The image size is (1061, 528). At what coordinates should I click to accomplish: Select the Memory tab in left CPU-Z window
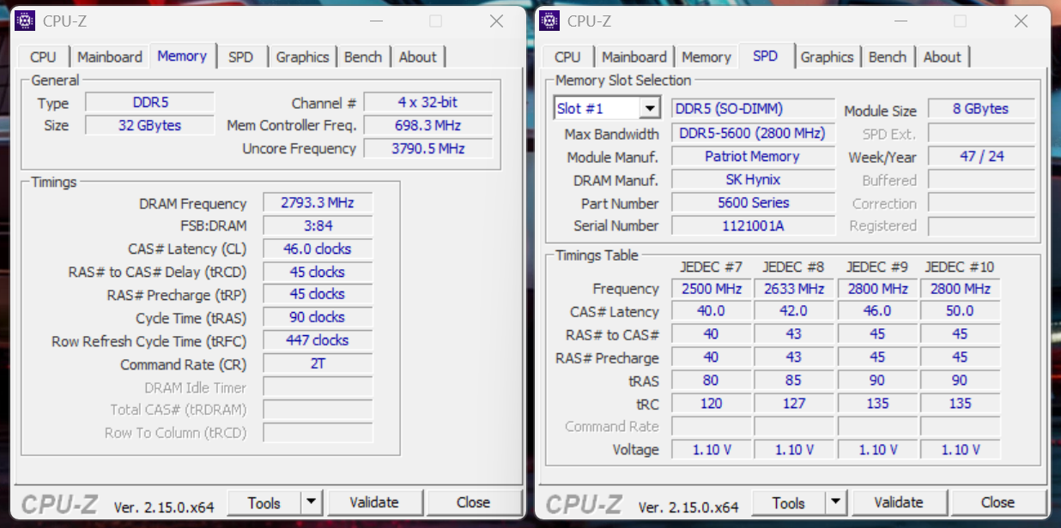coord(182,56)
